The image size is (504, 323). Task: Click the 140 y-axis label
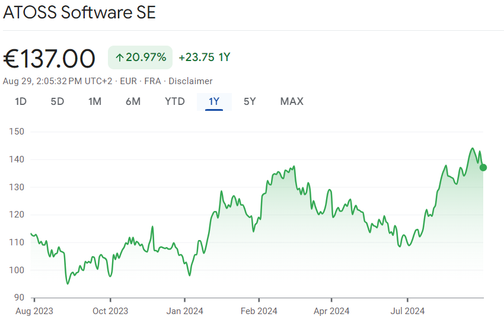coord(17,159)
